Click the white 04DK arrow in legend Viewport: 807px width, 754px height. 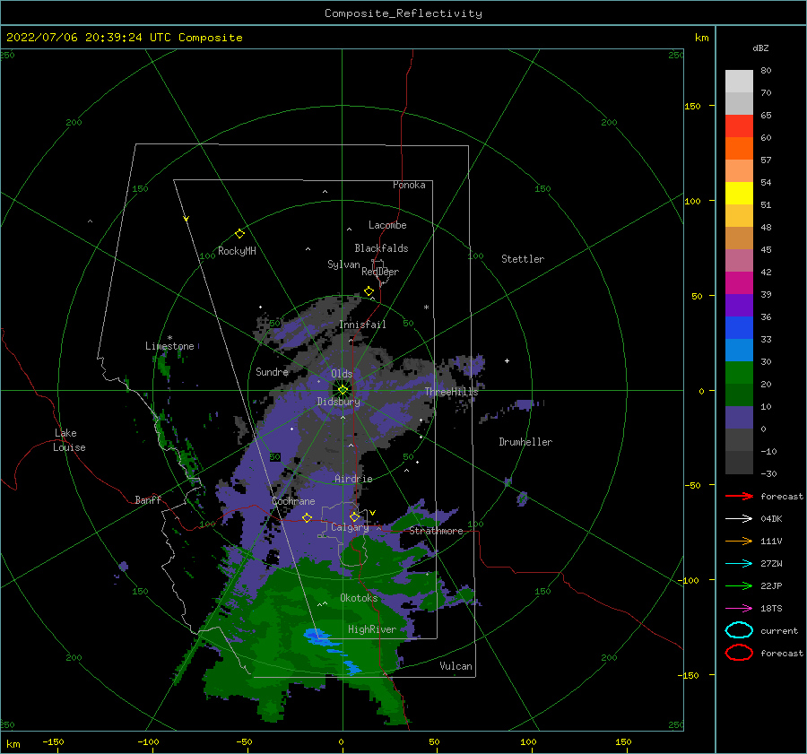pos(739,518)
